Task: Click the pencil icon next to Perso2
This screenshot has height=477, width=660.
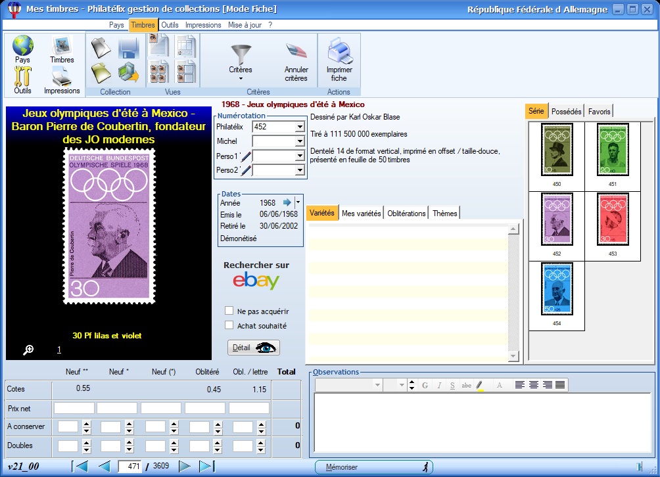Action: [246, 170]
